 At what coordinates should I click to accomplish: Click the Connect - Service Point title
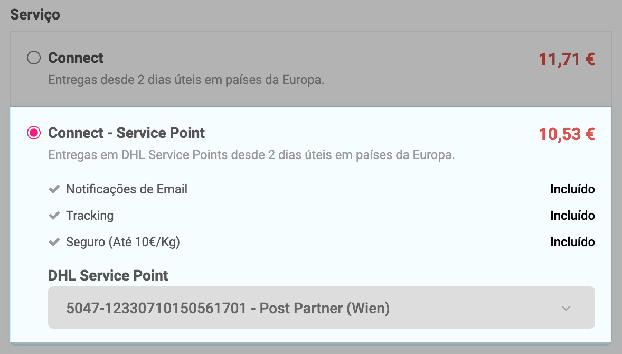(x=126, y=133)
